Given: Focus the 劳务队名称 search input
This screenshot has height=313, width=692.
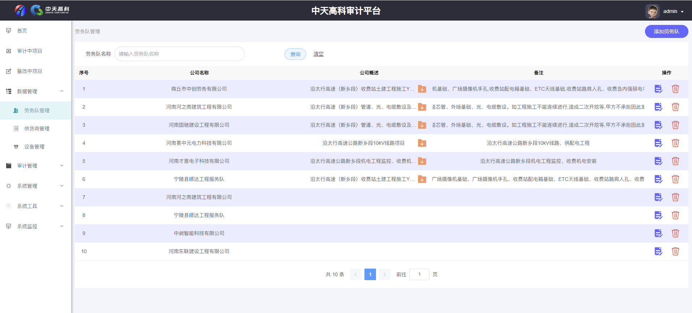Looking at the screenshot, I should [179, 54].
